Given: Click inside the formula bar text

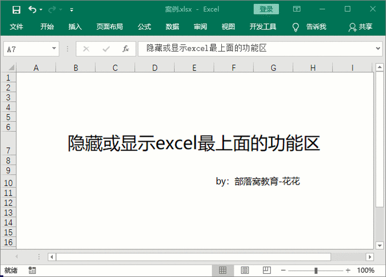Looking at the screenshot, I should [206, 48].
